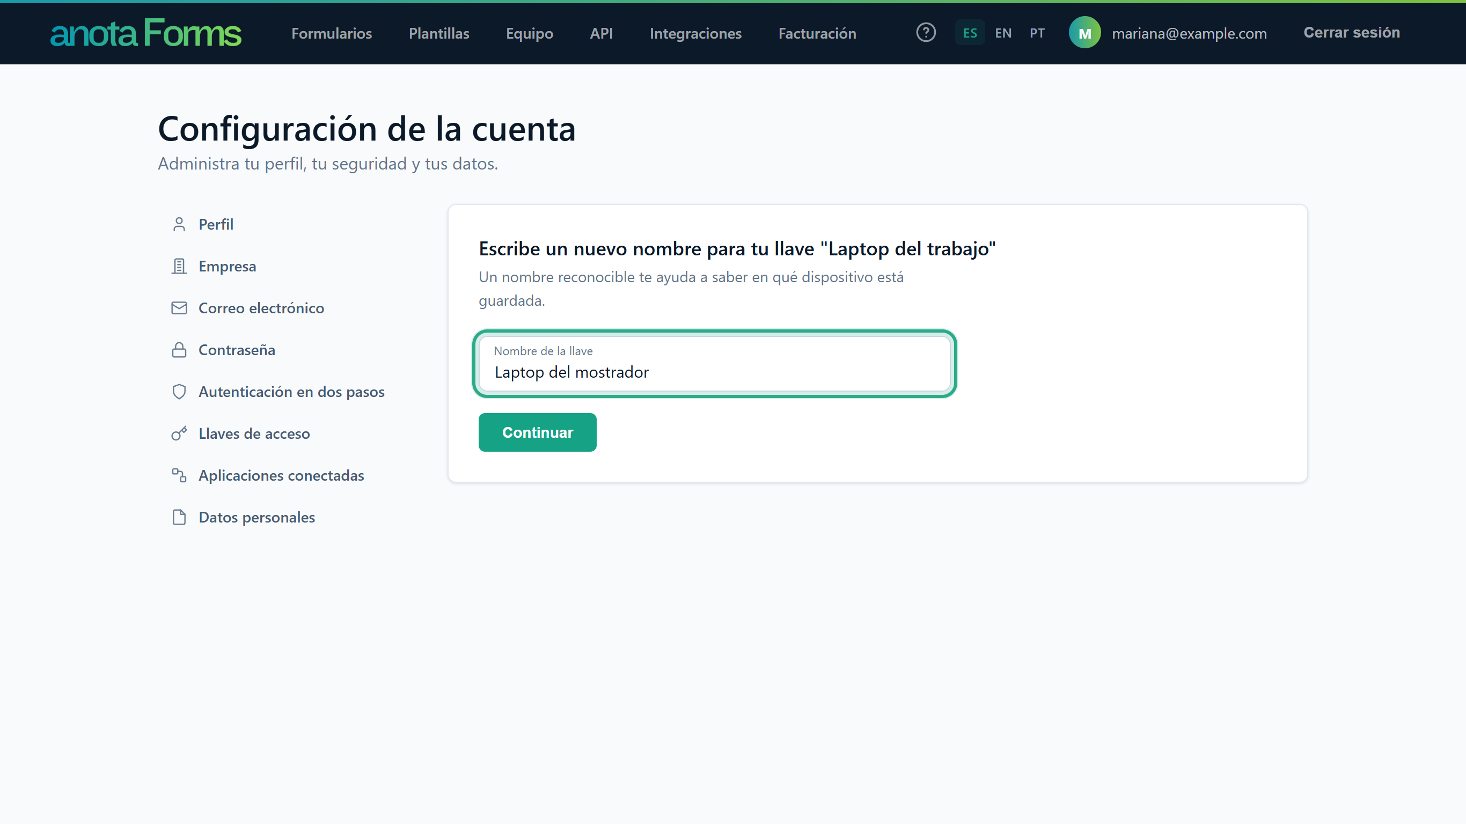Focus the Nombre de la llave field
The height and width of the screenshot is (824, 1466).
point(714,364)
